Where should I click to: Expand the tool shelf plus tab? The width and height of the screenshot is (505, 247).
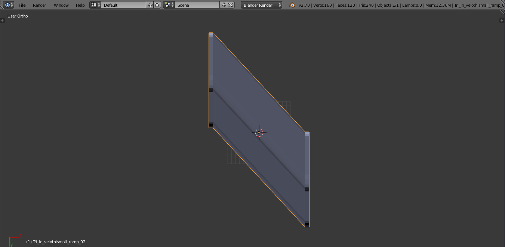coord(2,20)
